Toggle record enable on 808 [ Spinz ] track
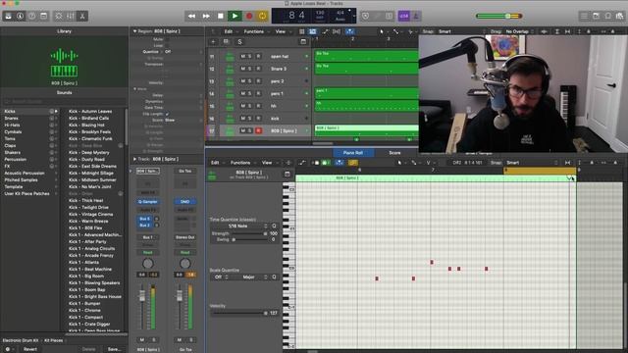Screen dimensions: 628x353 (258, 130)
